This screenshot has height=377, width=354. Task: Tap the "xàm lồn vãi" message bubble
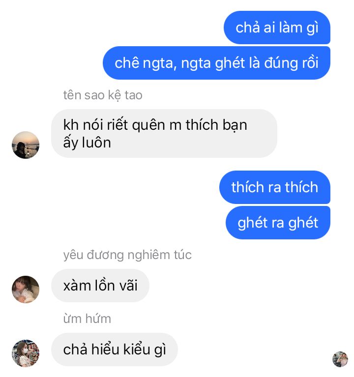(x=100, y=286)
